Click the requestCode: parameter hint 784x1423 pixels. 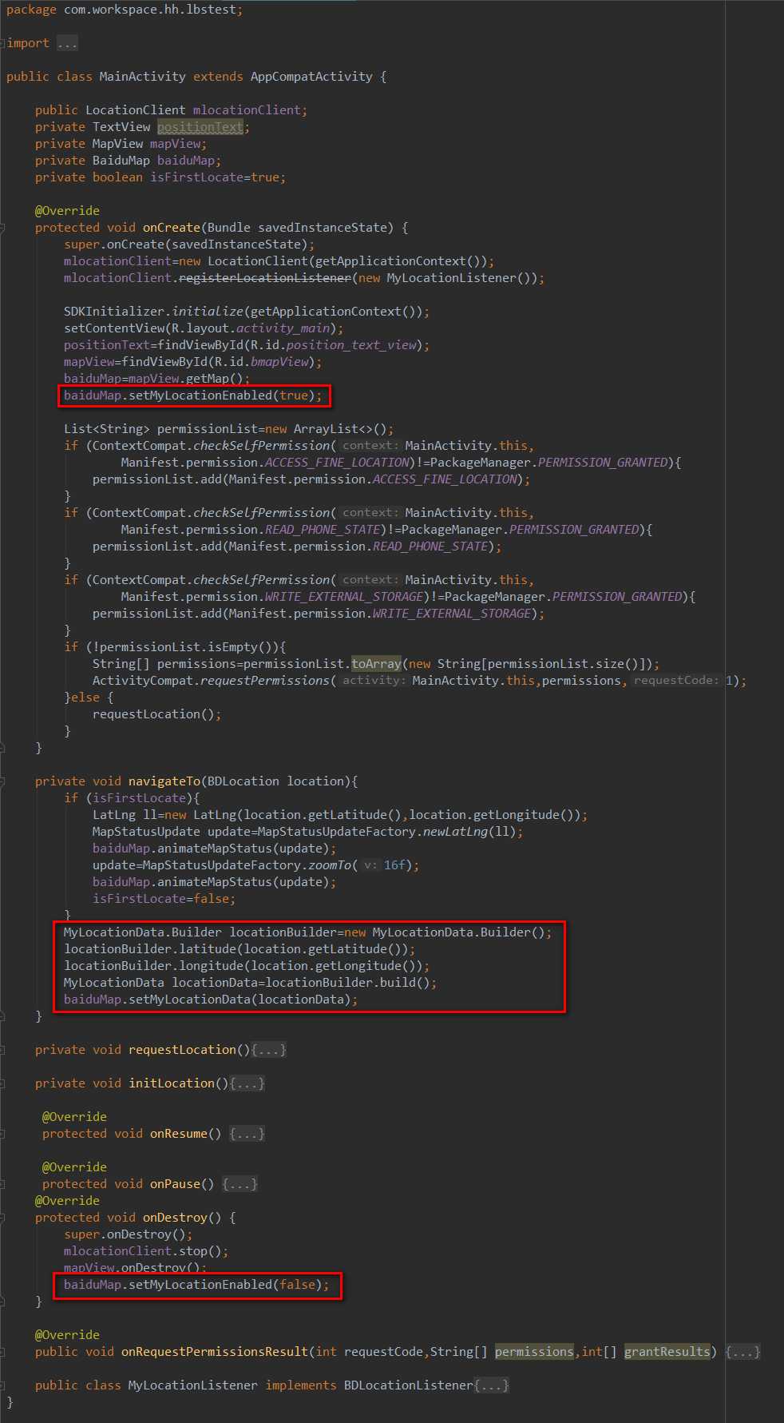[x=677, y=681]
